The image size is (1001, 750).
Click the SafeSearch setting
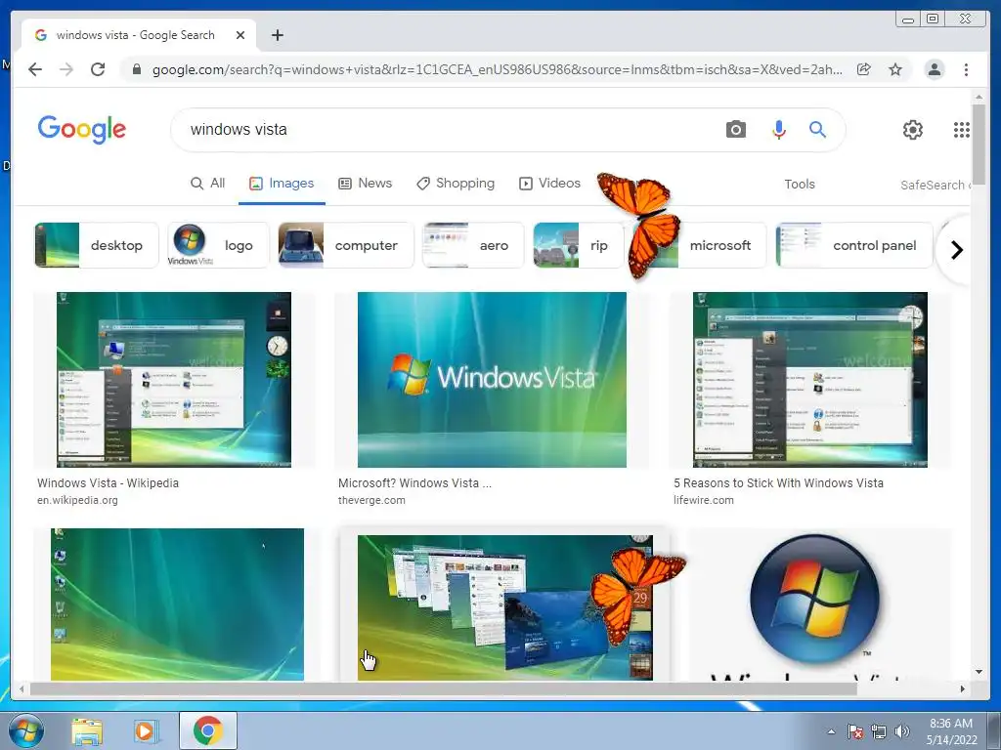tap(935, 185)
